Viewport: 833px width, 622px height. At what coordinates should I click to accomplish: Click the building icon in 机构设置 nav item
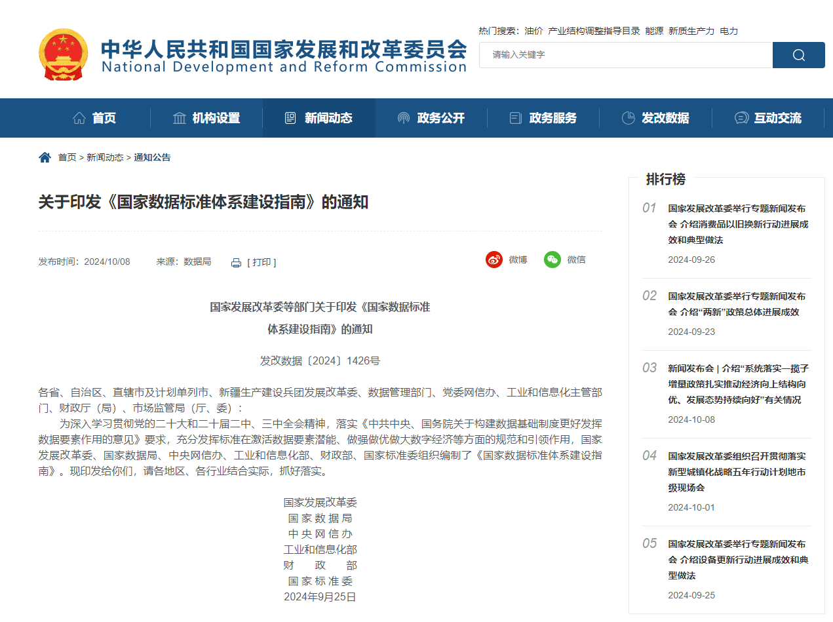coord(180,118)
